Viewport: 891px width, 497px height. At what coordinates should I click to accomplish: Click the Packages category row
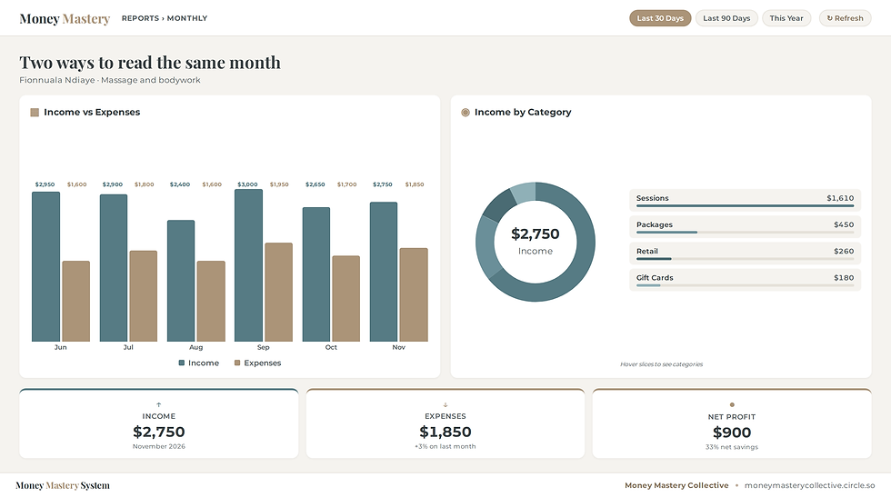pyautogui.click(x=745, y=226)
